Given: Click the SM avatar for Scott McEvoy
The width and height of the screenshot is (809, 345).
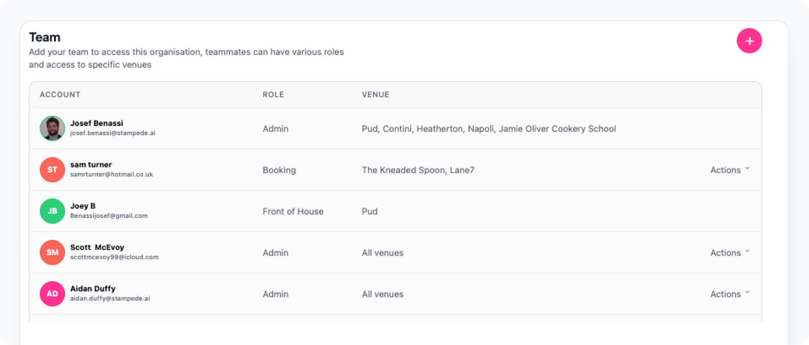Looking at the screenshot, I should pos(52,253).
